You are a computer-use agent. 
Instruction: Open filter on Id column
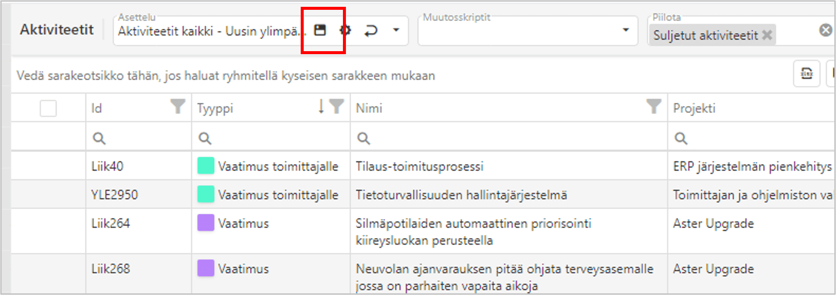(177, 107)
